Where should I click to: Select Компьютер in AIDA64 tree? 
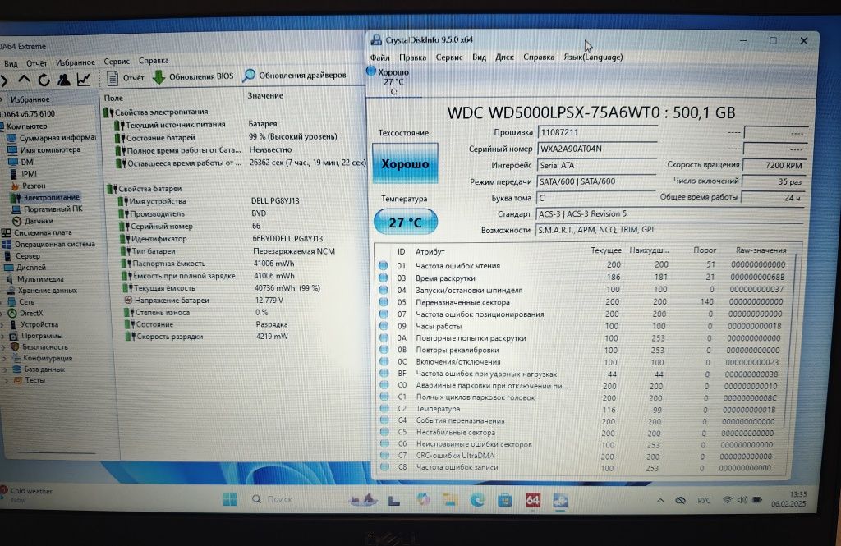click(x=27, y=126)
